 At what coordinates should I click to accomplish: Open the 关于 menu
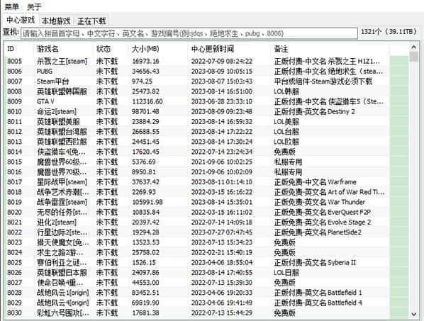pyautogui.click(x=34, y=7)
